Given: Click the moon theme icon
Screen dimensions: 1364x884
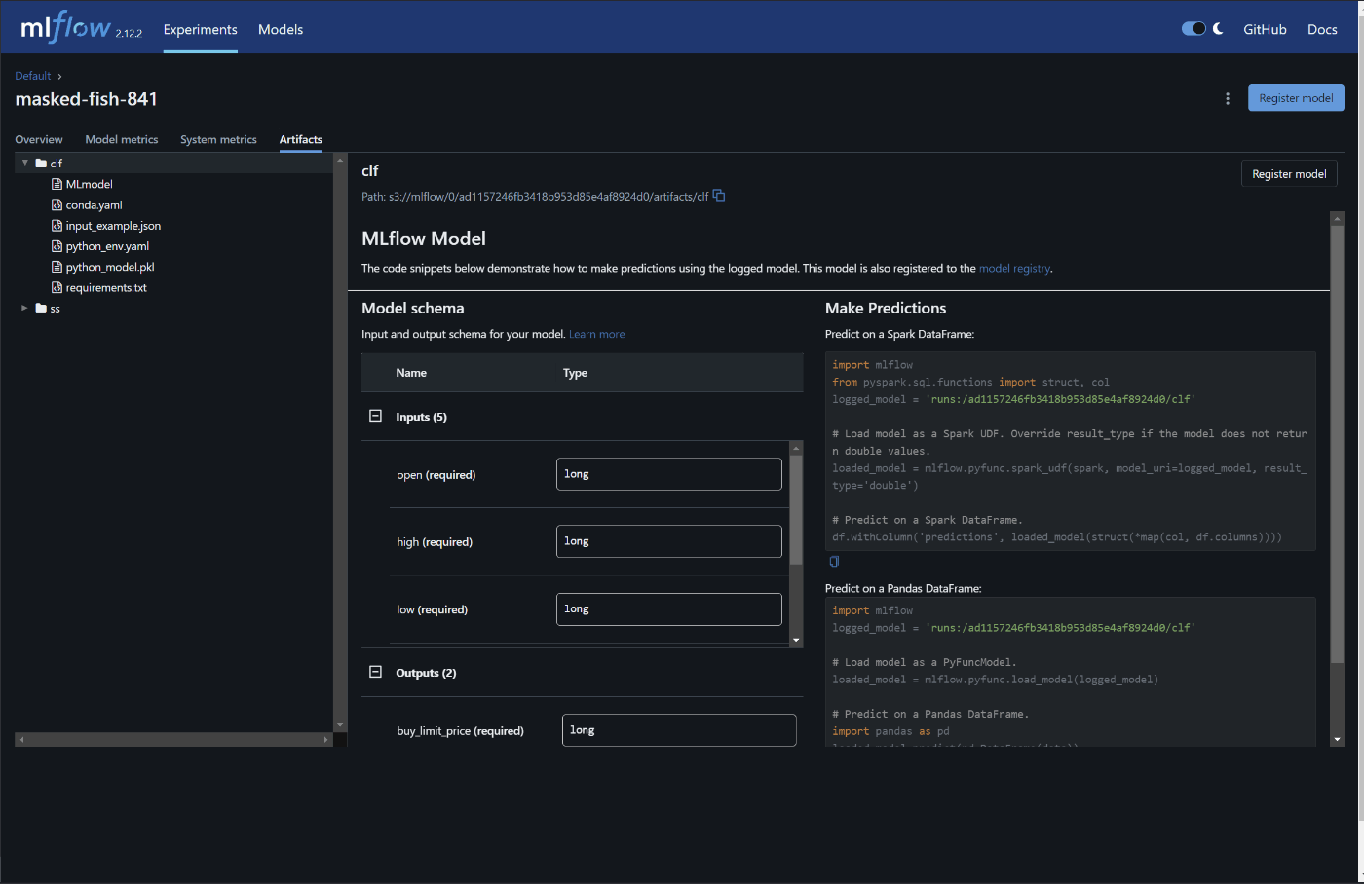Looking at the screenshot, I should pyautogui.click(x=1218, y=28).
